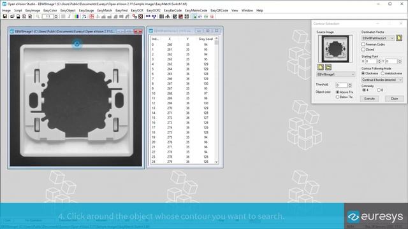Enable the Closed checkbox
The width and height of the screenshot is (408, 229).
pyautogui.click(x=363, y=50)
